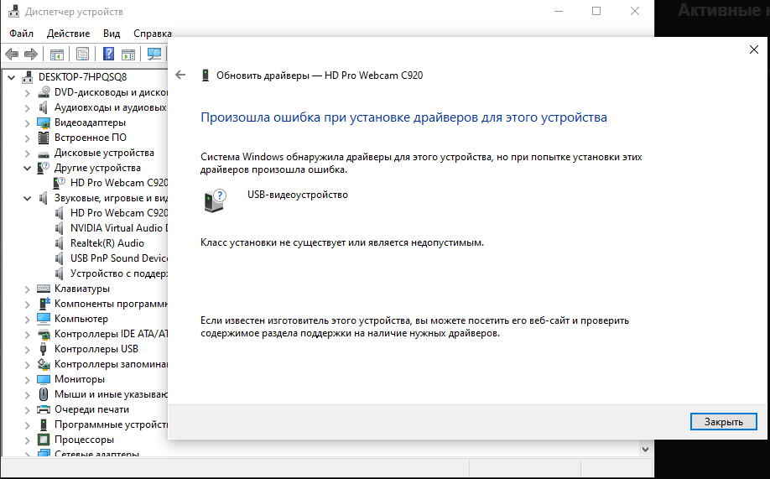Close the Обновить драйверы dialog with the X
The height and width of the screenshot is (479, 770).
(754, 49)
